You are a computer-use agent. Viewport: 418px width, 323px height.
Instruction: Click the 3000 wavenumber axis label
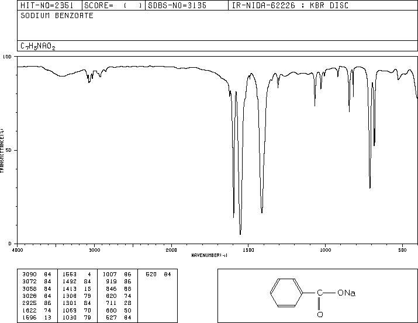click(94, 250)
